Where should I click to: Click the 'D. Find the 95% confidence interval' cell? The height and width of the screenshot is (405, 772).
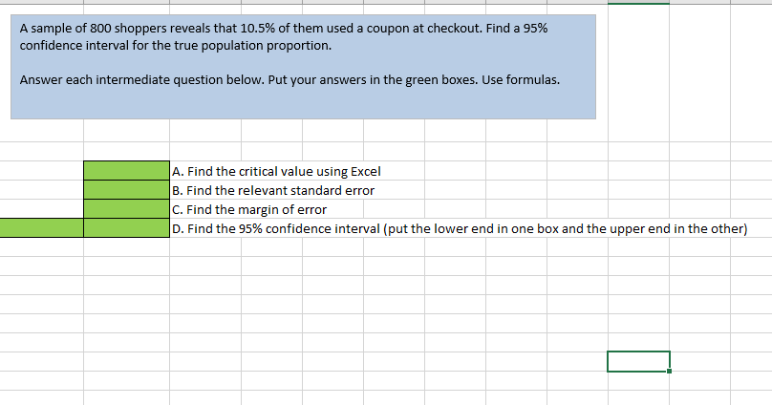pyautogui.click(x=460, y=229)
